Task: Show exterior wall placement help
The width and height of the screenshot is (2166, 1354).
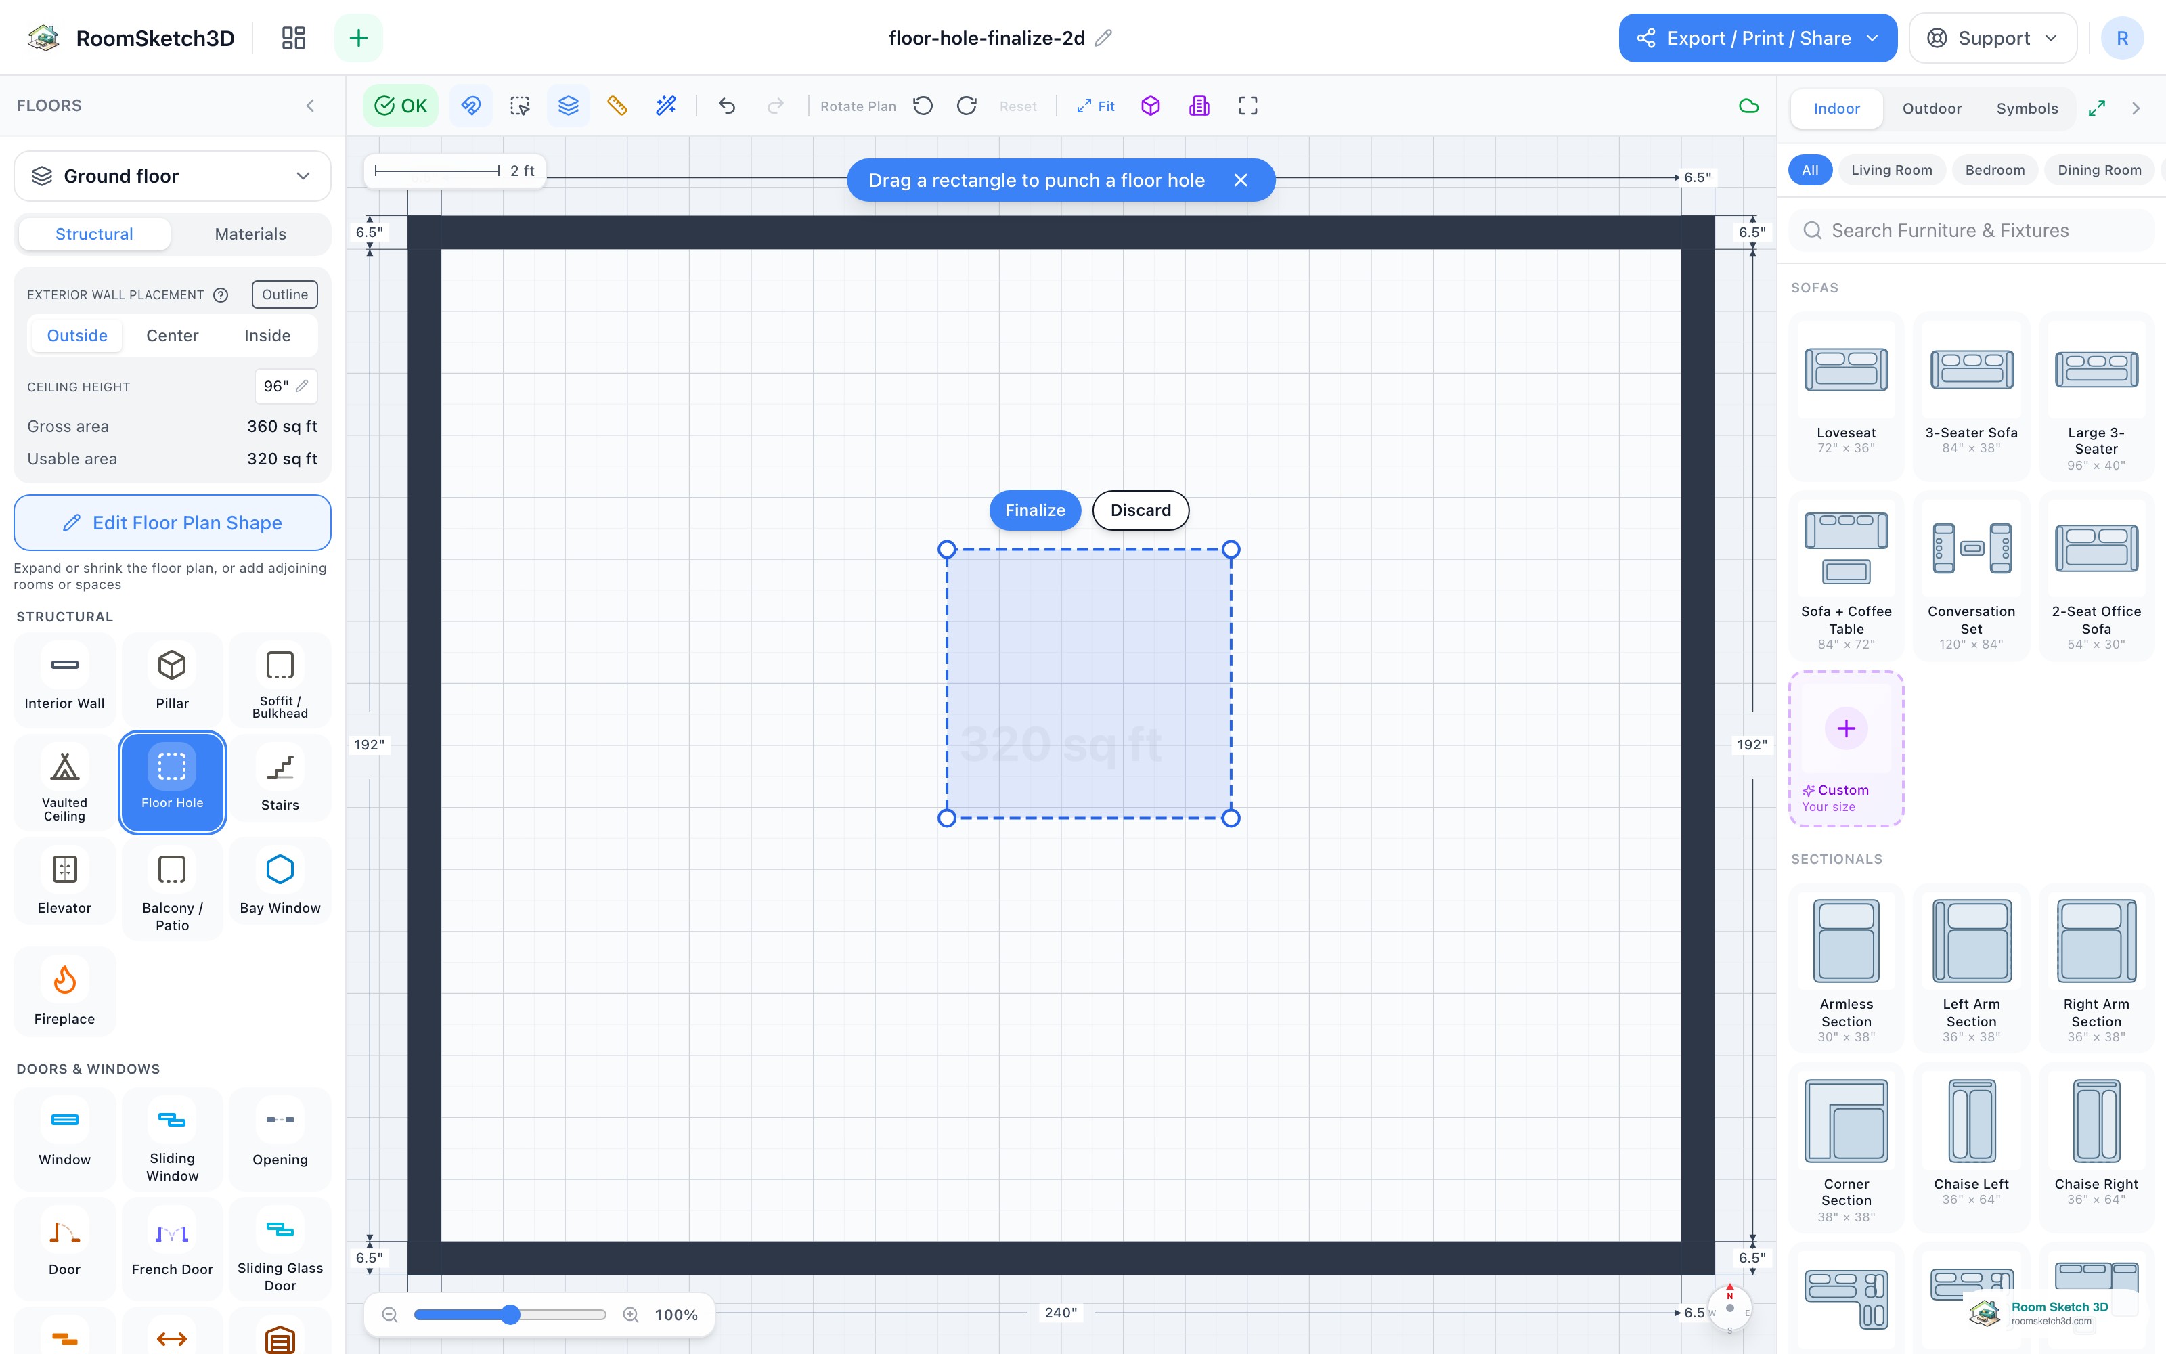Action: click(220, 294)
